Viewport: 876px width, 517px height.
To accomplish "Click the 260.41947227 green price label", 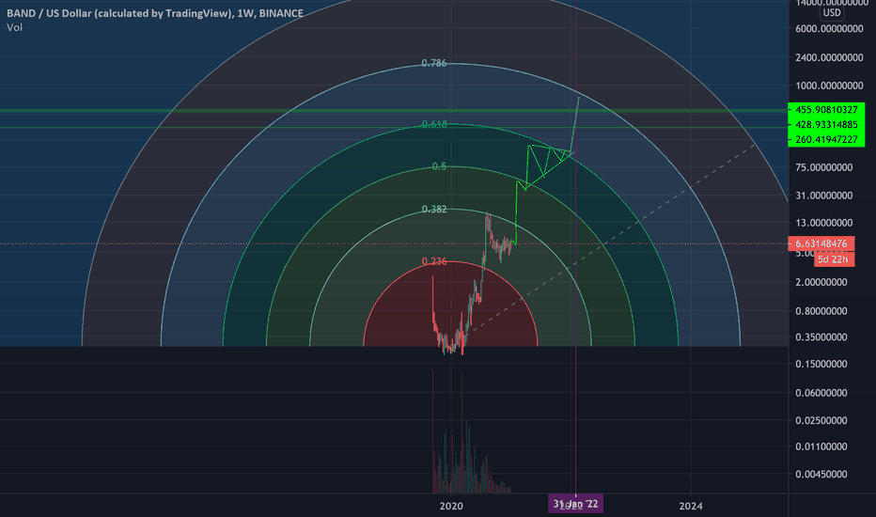I will [x=826, y=140].
